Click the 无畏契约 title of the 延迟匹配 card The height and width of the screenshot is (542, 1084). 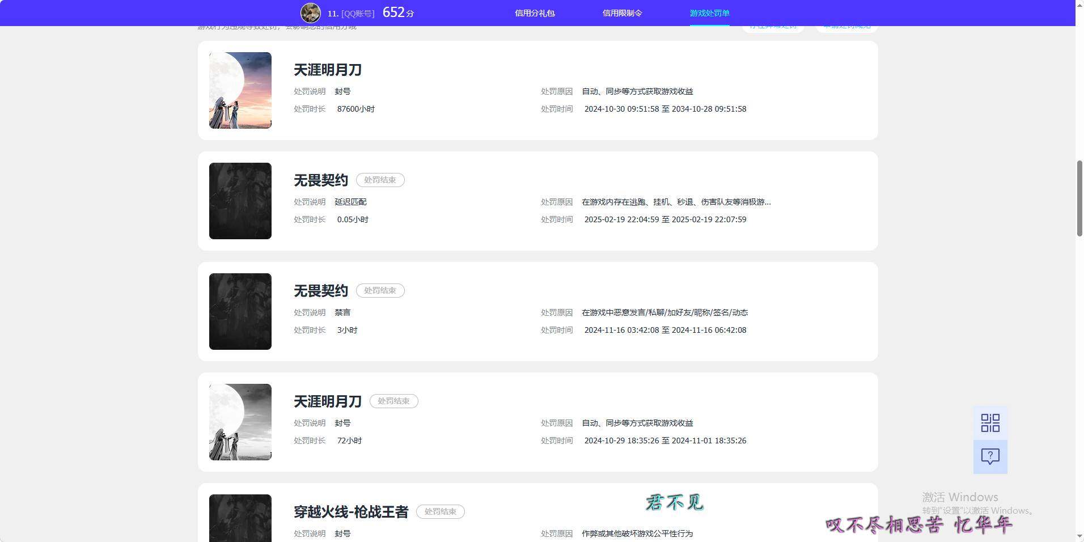[321, 180]
